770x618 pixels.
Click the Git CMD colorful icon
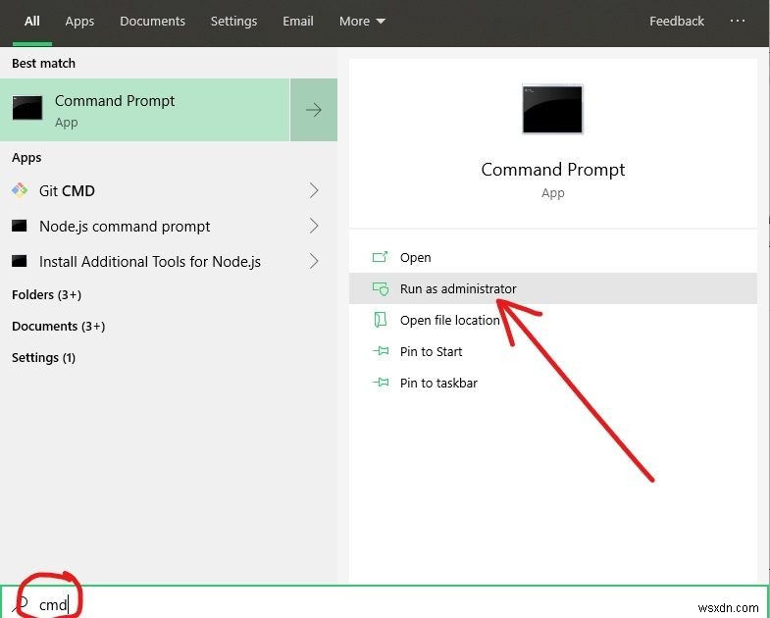(20, 190)
